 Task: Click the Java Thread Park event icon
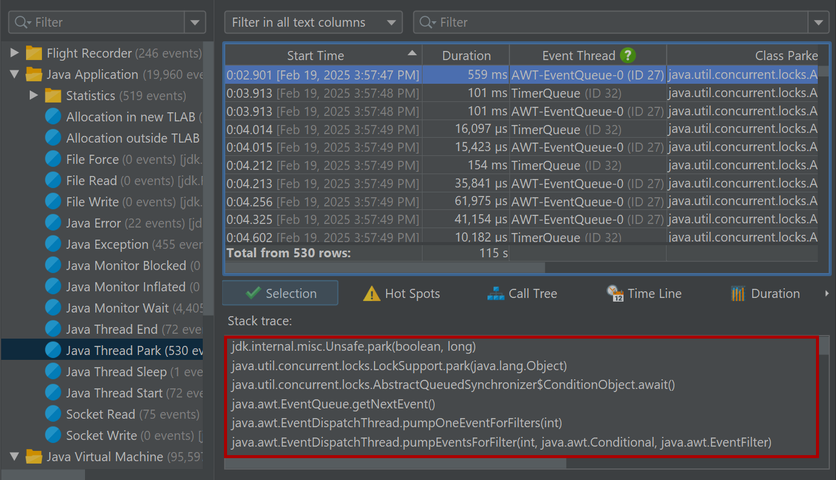pos(53,351)
